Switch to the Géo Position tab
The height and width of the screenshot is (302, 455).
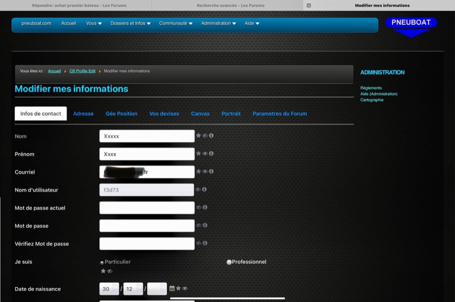click(121, 114)
